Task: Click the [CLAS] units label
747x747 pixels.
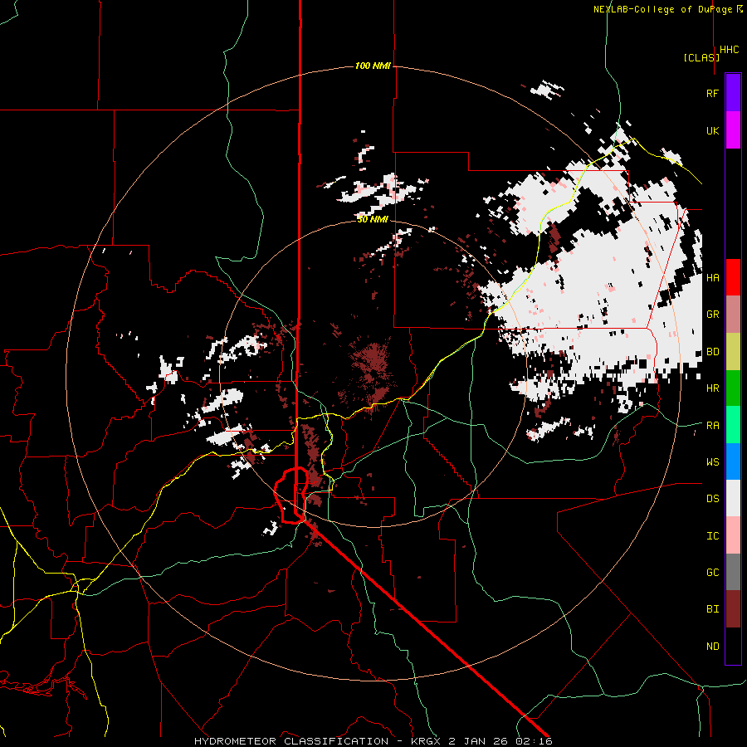Action: point(701,57)
